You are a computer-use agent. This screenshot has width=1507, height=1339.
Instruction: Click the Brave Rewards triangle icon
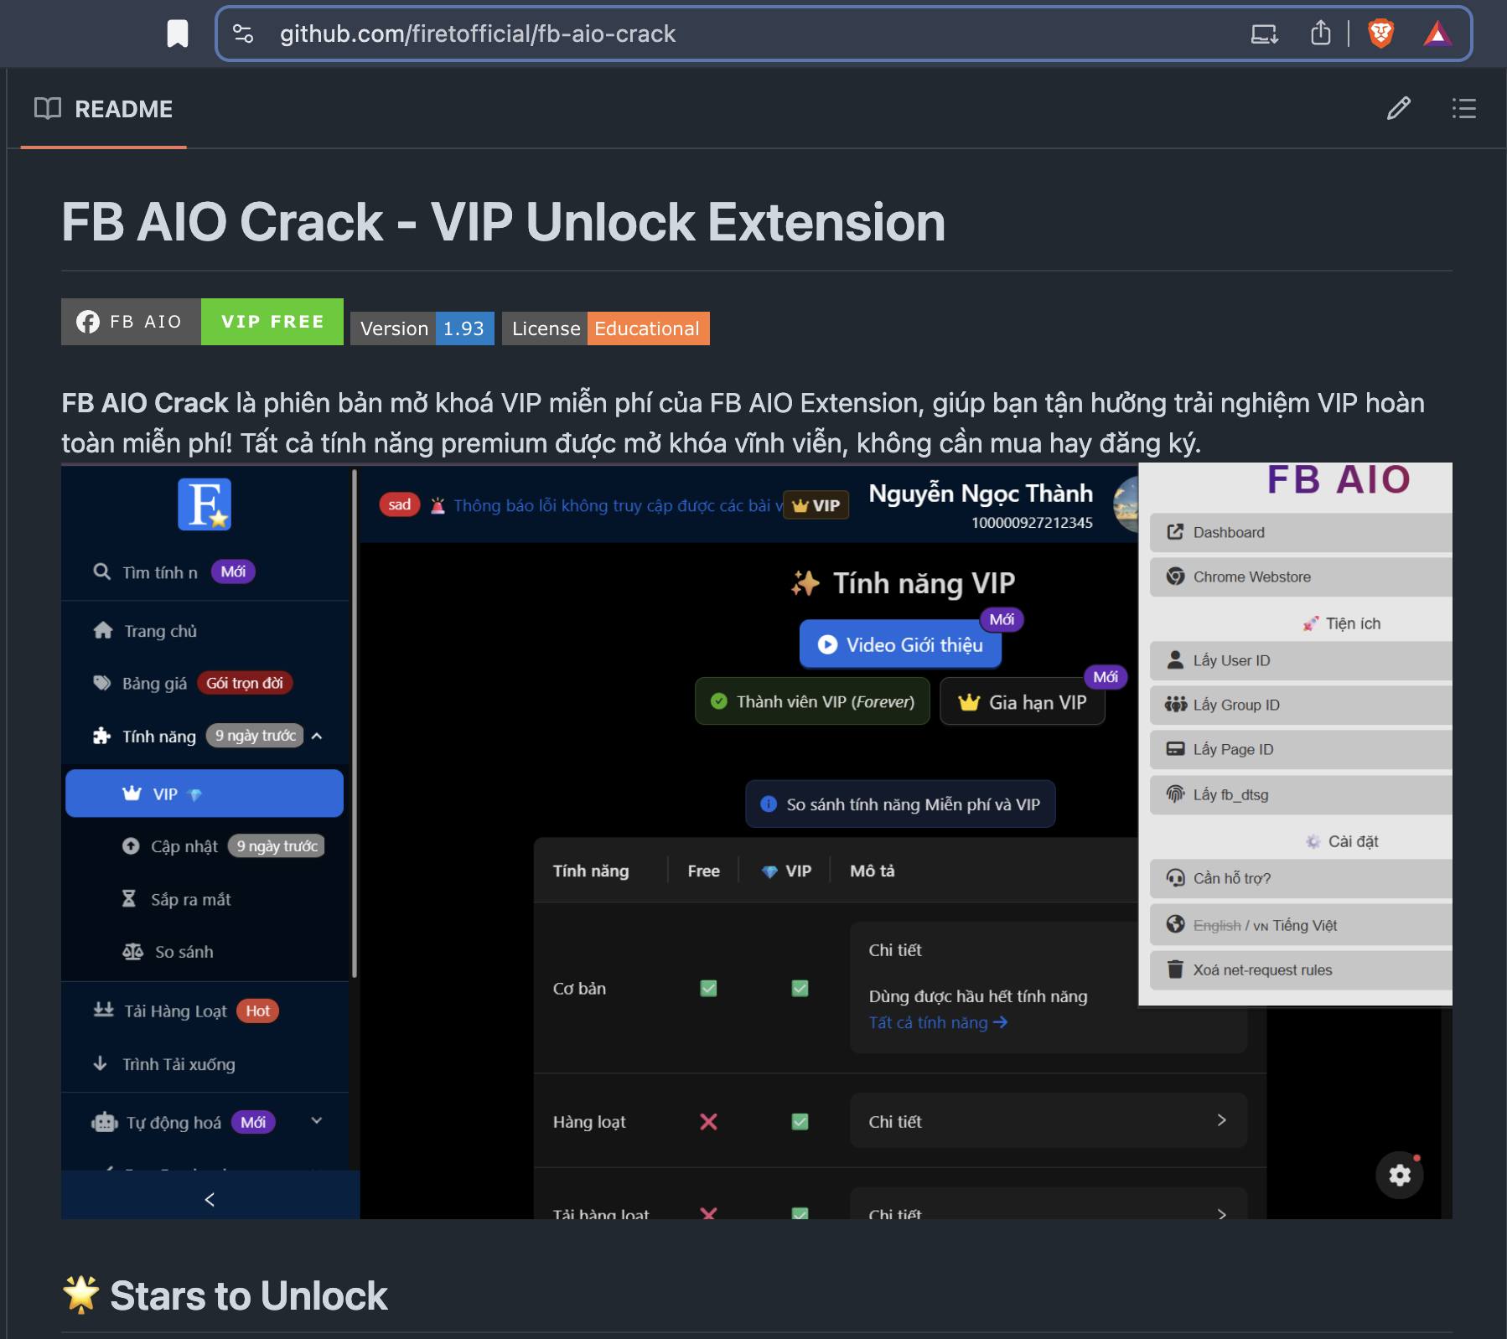click(1437, 34)
